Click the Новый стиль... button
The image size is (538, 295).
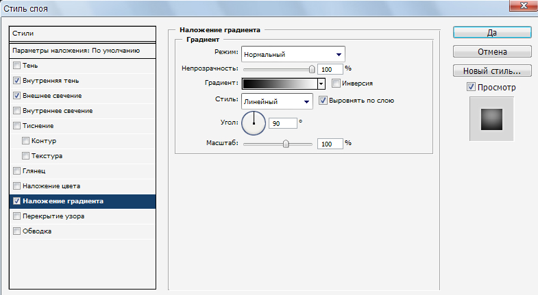point(491,70)
